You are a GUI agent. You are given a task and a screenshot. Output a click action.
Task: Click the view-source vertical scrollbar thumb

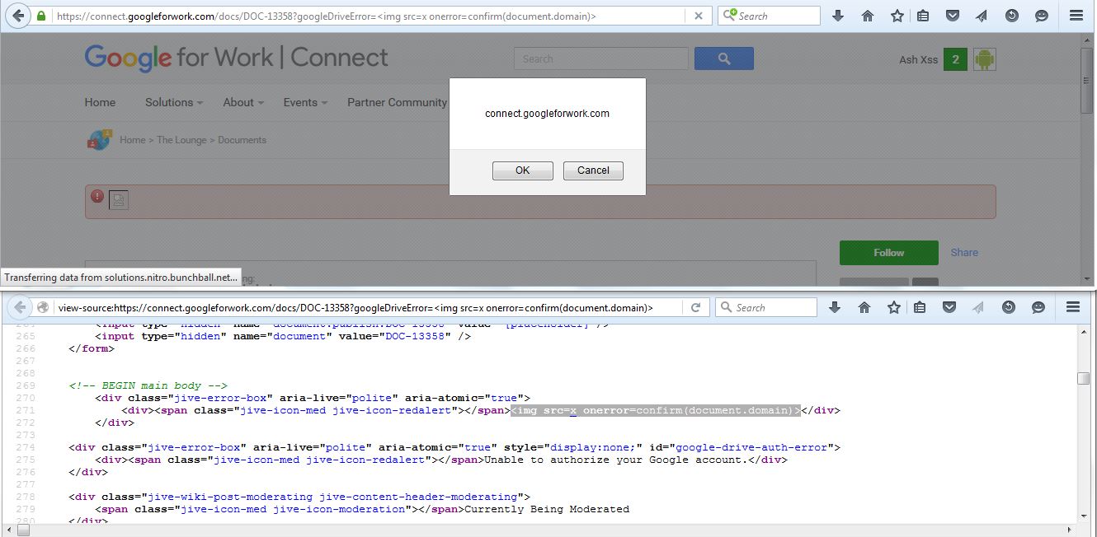tap(1083, 379)
